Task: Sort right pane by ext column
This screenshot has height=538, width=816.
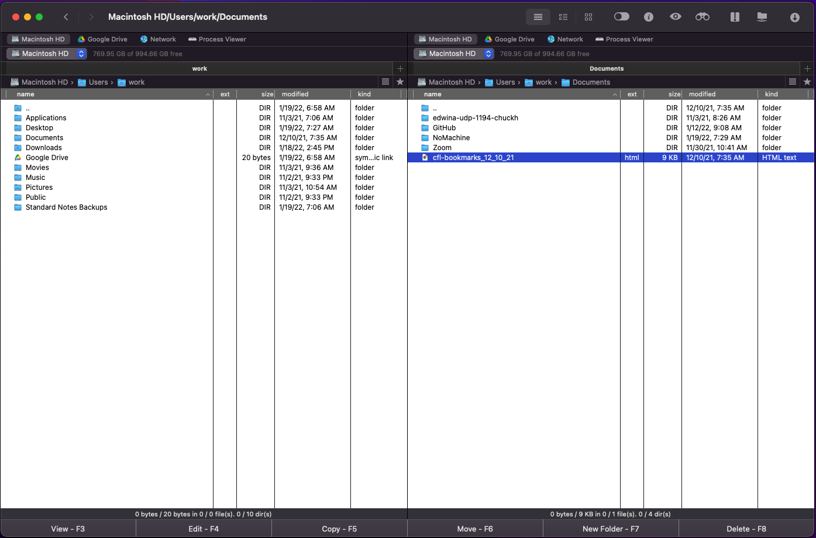Action: pos(632,94)
